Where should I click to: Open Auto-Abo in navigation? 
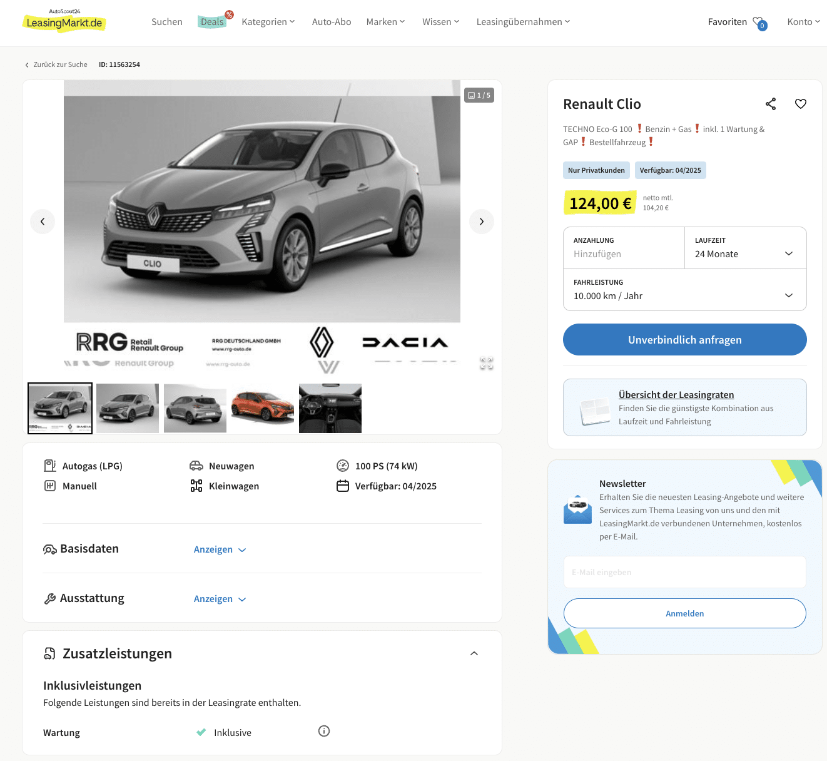tap(332, 22)
